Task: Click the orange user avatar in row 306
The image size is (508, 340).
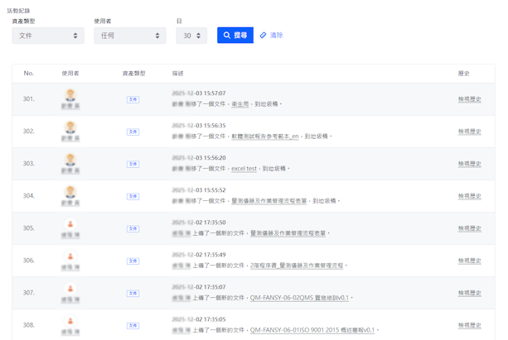Action: pos(70,256)
